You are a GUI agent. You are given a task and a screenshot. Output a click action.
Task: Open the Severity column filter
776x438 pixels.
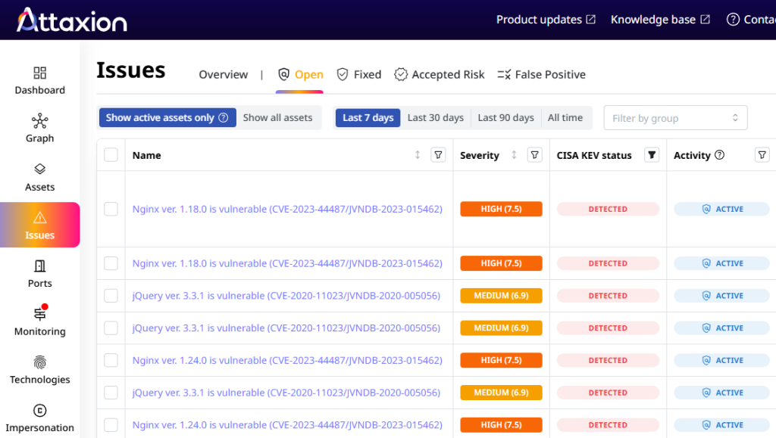click(x=534, y=155)
